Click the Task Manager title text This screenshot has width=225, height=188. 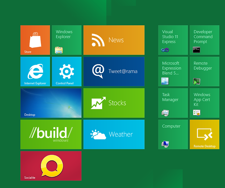pyautogui.click(x=170, y=97)
